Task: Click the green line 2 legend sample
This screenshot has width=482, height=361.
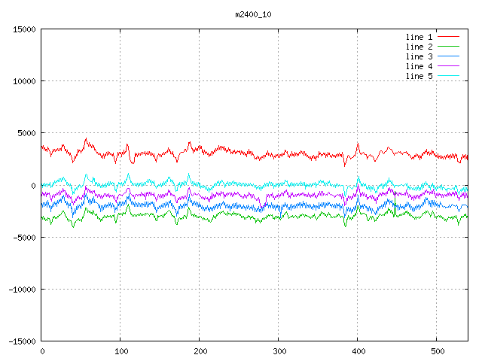Action: [448, 47]
